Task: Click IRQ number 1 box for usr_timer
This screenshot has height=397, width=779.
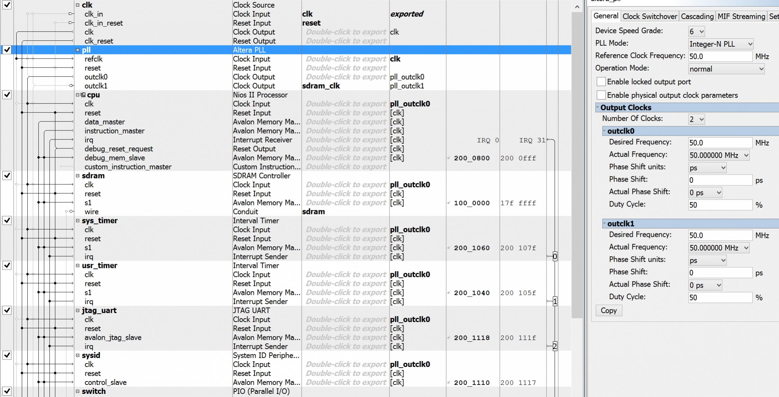Action: tap(555, 302)
